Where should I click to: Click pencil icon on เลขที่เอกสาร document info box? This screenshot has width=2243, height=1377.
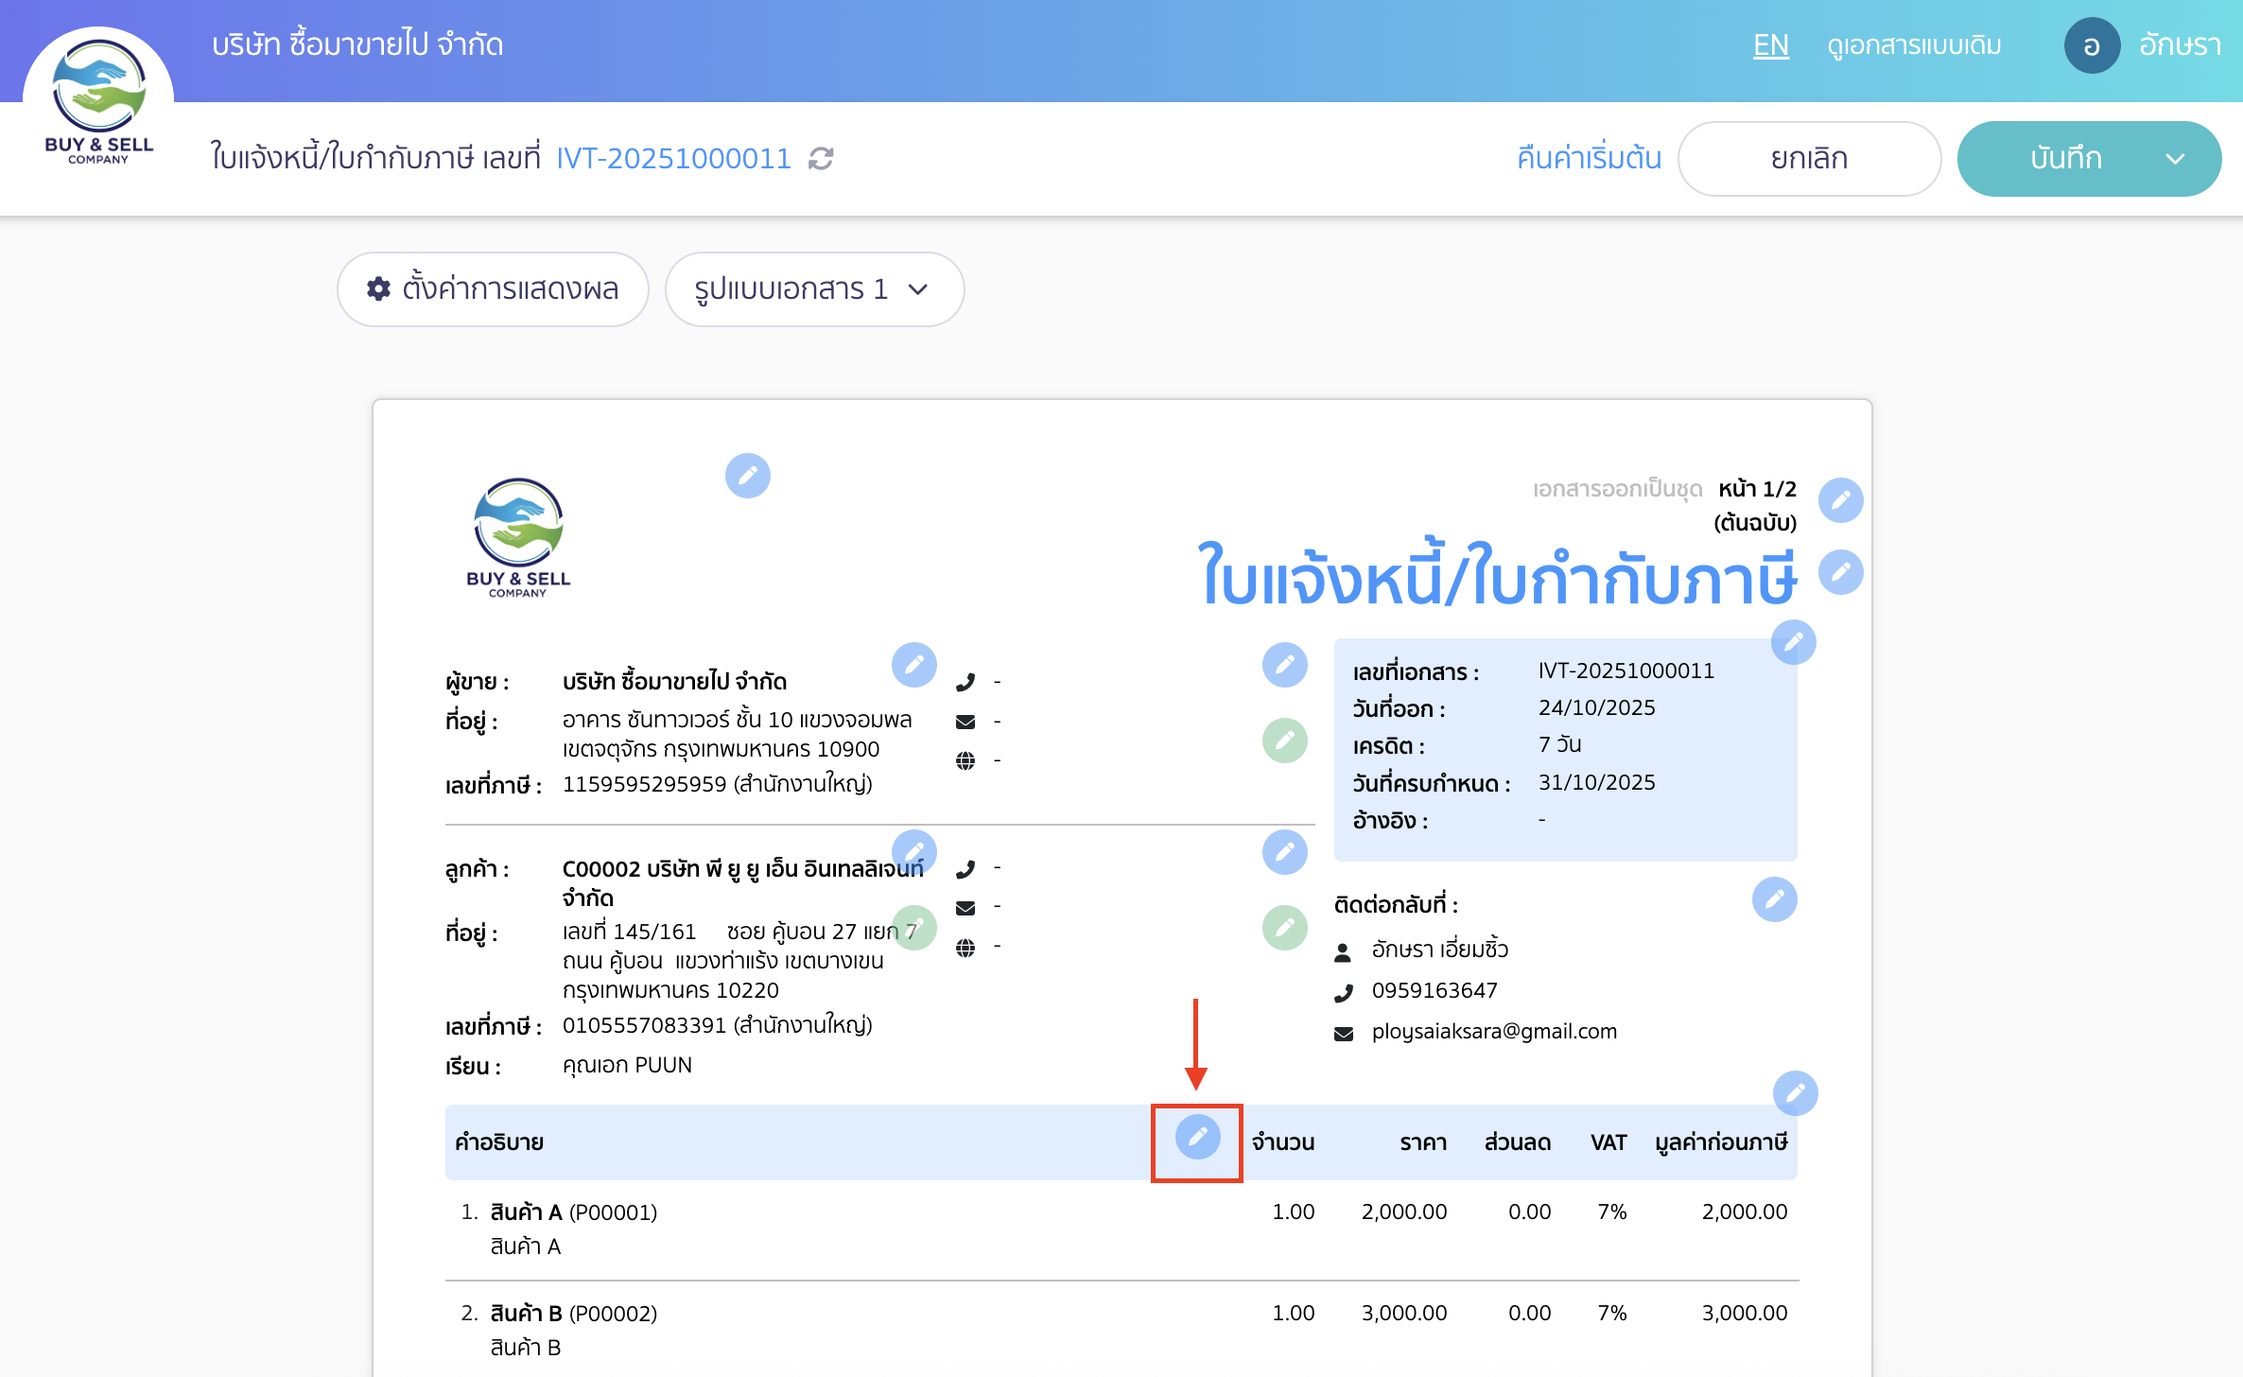[1794, 641]
